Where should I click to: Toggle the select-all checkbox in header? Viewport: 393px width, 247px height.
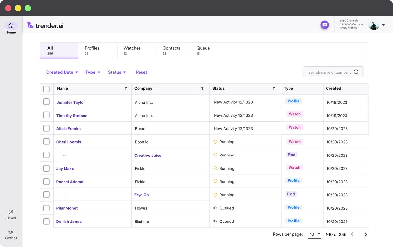click(x=46, y=89)
